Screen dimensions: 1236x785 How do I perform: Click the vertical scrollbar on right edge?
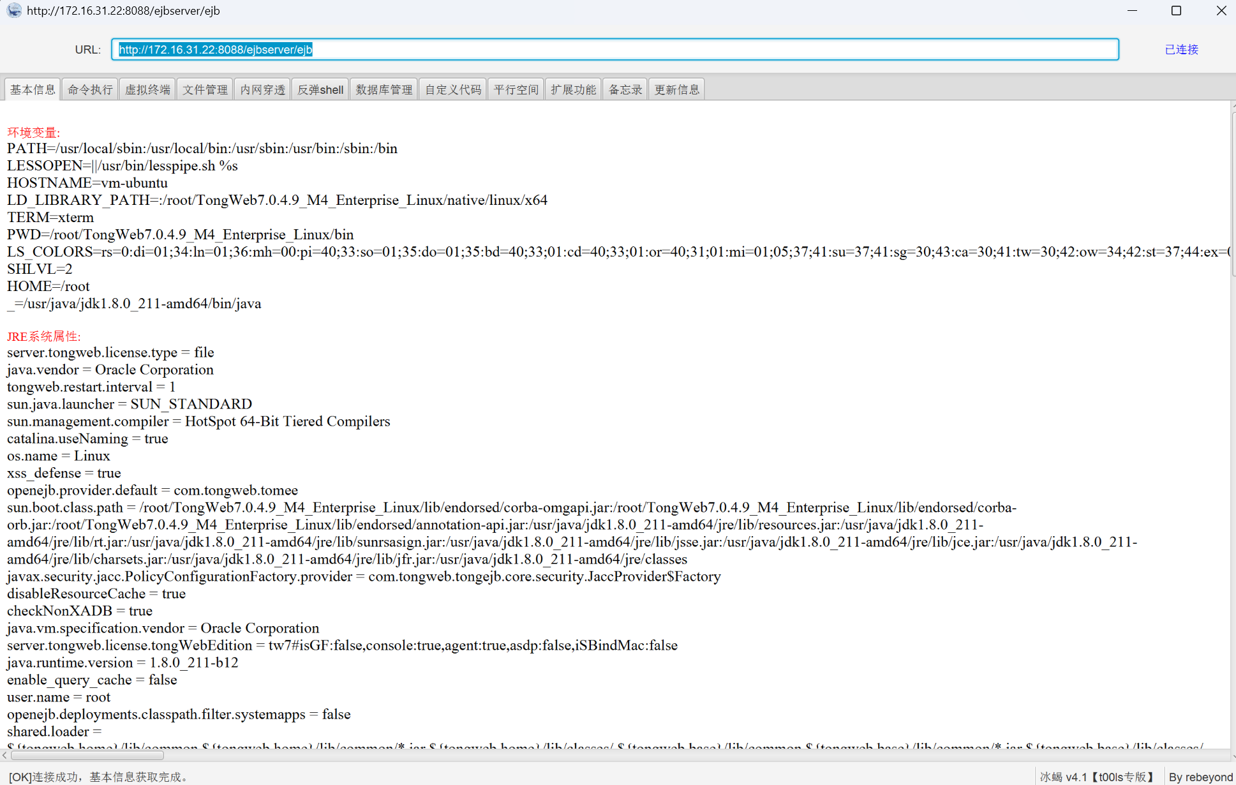(1233, 195)
